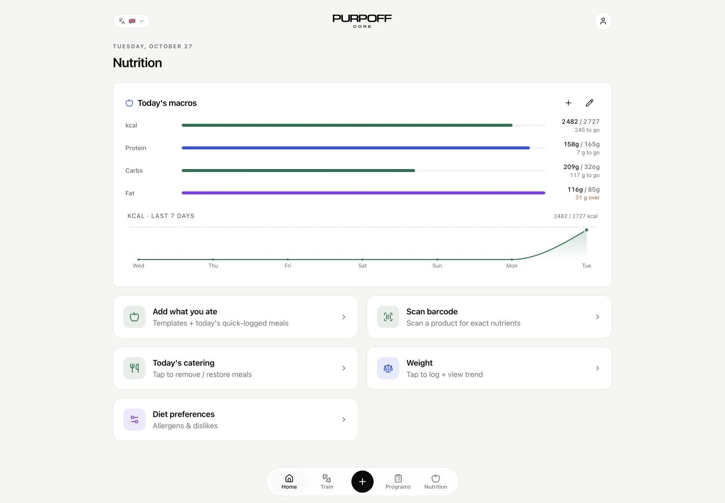725x503 pixels.
Task: Open the Weight card
Action: click(489, 368)
